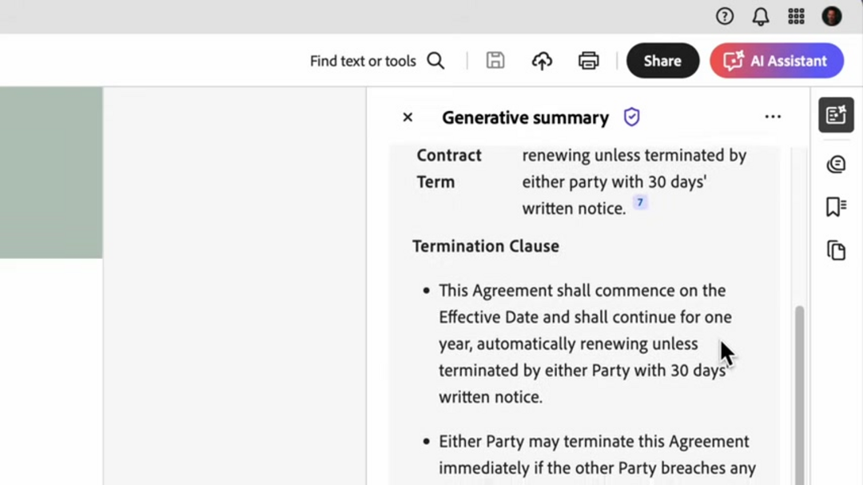
Task: Open the bookmarks sidebar icon
Action: coord(836,207)
